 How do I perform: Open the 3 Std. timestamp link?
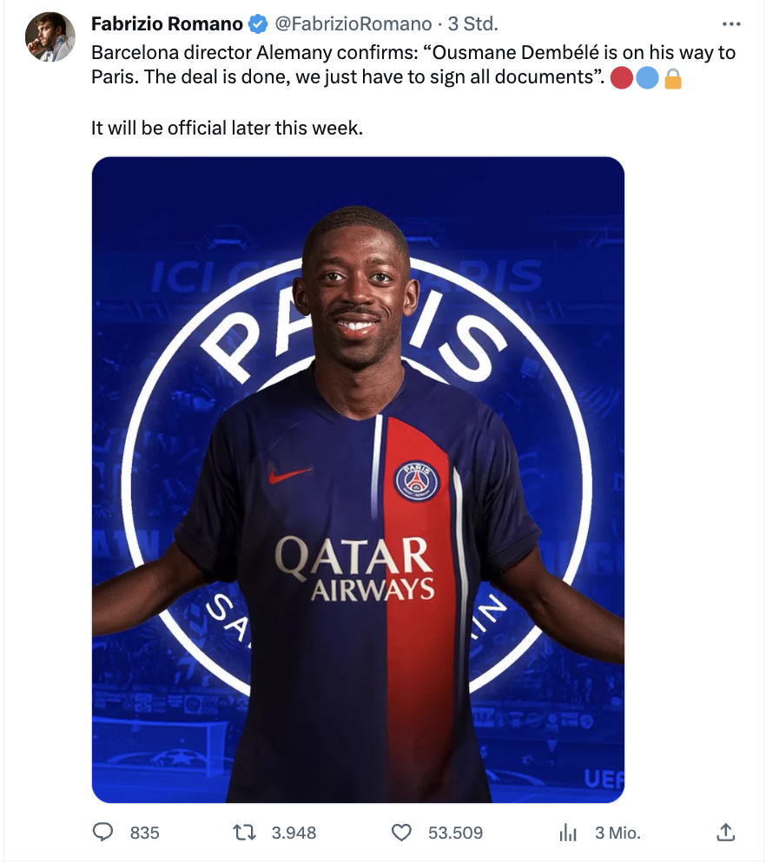click(472, 23)
